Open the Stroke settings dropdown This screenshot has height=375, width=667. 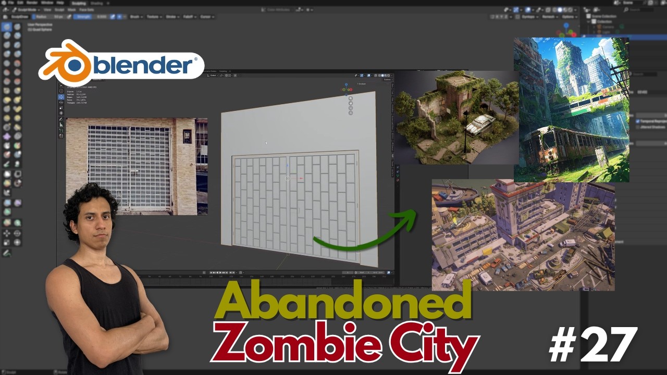point(172,17)
